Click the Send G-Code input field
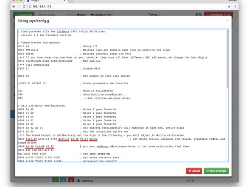Viewport: 249px width, 187px height. pos(51,14)
